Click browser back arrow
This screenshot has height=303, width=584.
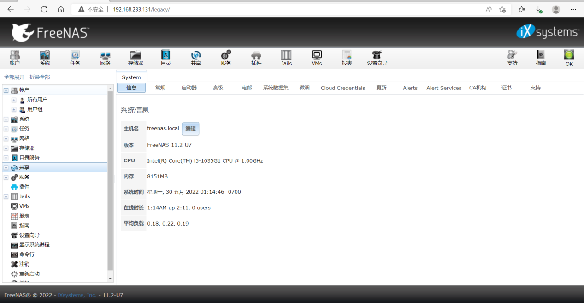coord(11,9)
